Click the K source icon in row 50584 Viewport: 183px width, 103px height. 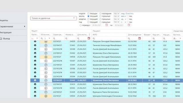[x=46, y=77]
